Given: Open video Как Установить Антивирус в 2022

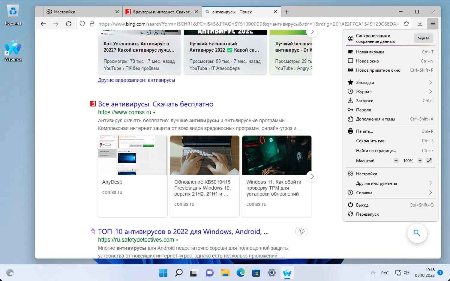Looking at the screenshot, I should tap(139, 47).
